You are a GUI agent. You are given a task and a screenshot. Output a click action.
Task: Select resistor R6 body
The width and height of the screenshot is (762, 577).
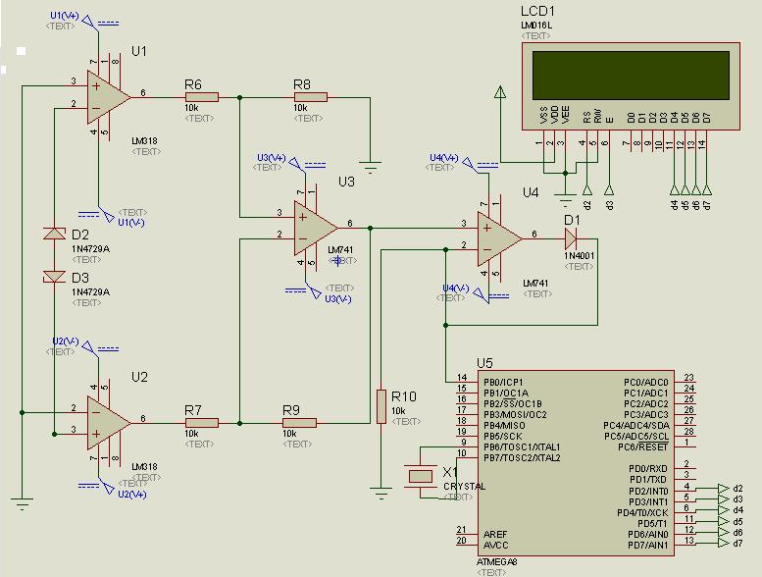pyautogui.click(x=202, y=97)
